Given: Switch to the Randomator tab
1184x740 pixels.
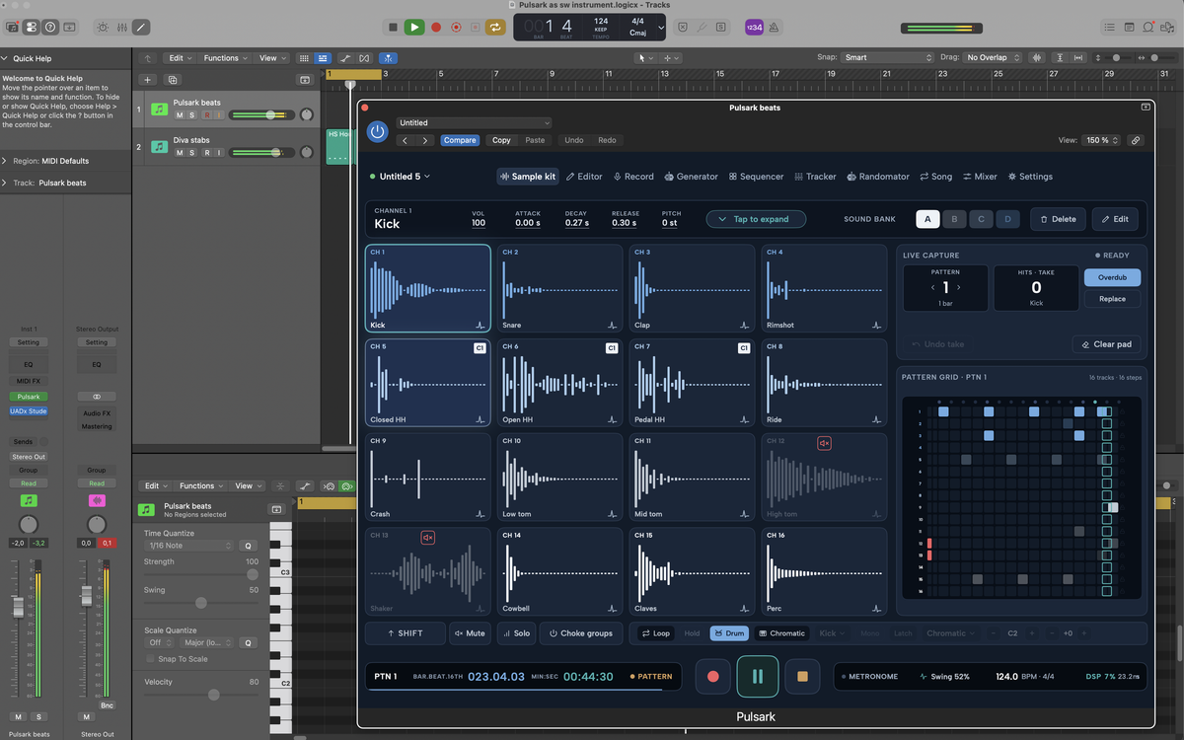Looking at the screenshot, I should 878,177.
